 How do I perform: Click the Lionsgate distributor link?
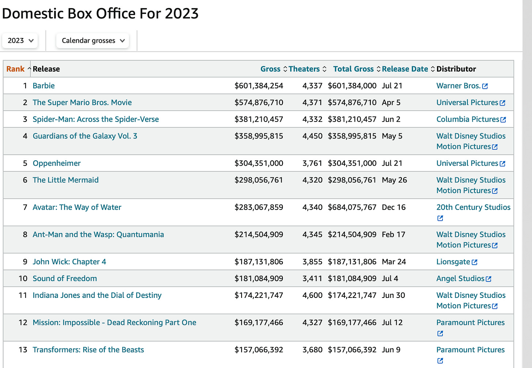[453, 262]
